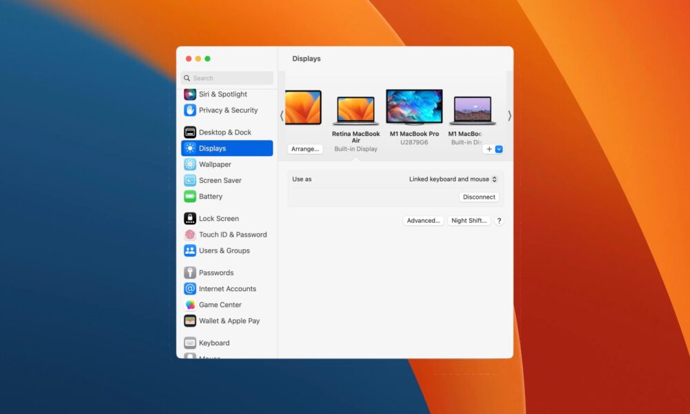Select Wallpaper in the sidebar

pyautogui.click(x=227, y=164)
